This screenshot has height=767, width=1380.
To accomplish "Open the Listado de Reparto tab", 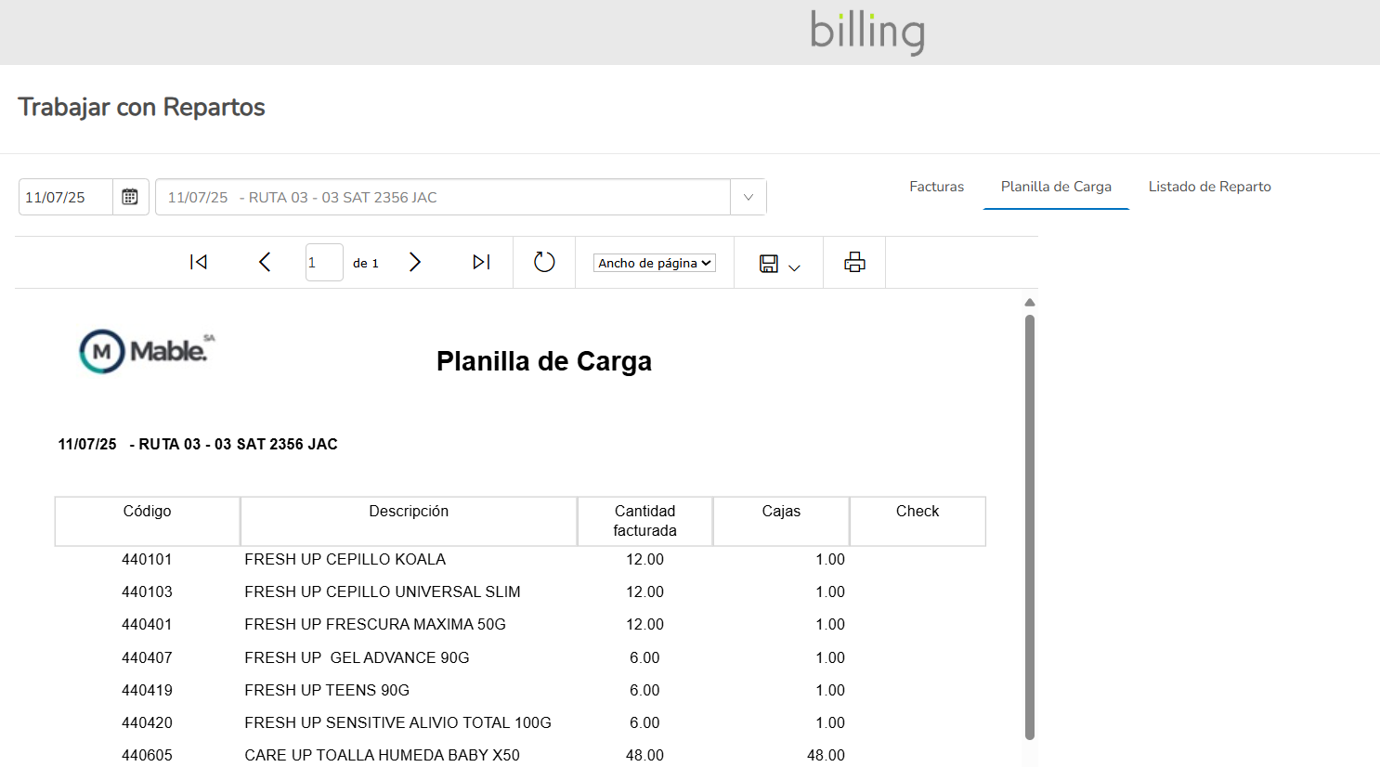I will point(1209,187).
